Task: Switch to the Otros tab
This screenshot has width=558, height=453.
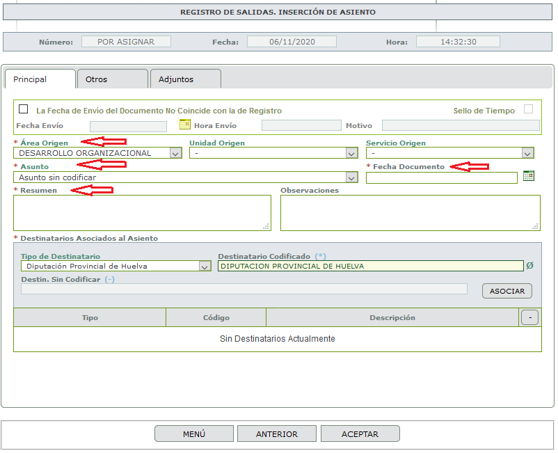Action: pos(113,79)
